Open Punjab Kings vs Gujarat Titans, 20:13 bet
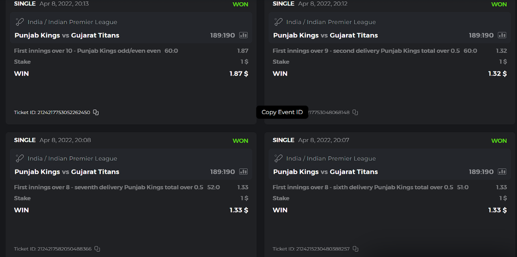 67,35
